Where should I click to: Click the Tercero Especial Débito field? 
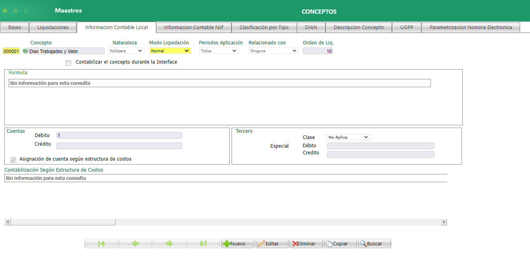click(381, 146)
